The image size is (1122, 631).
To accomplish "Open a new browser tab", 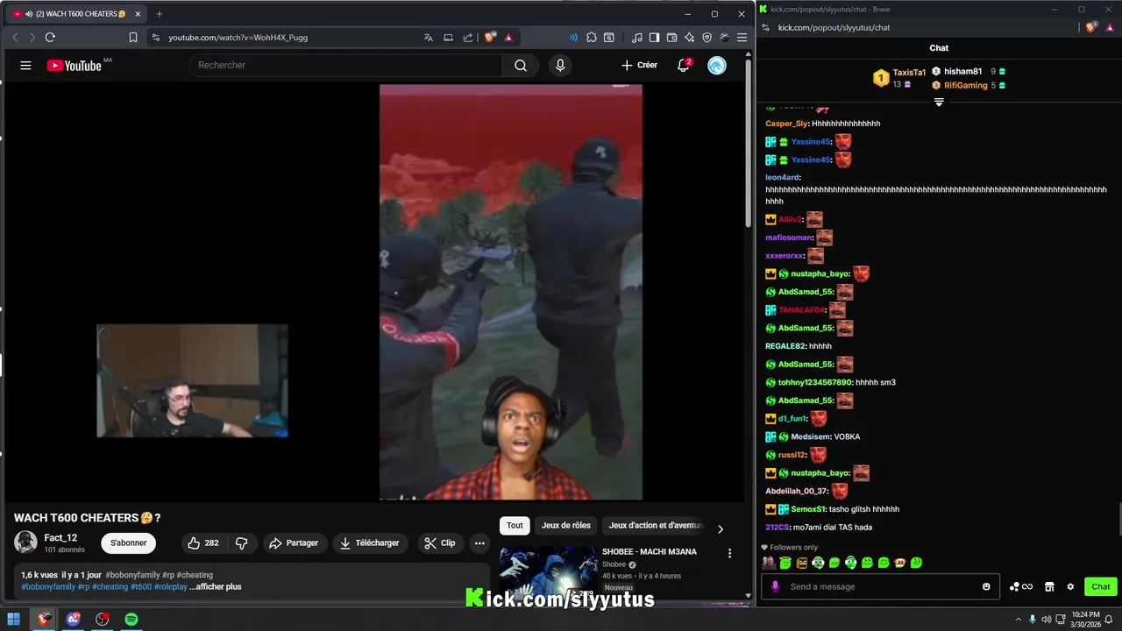I will (x=159, y=14).
